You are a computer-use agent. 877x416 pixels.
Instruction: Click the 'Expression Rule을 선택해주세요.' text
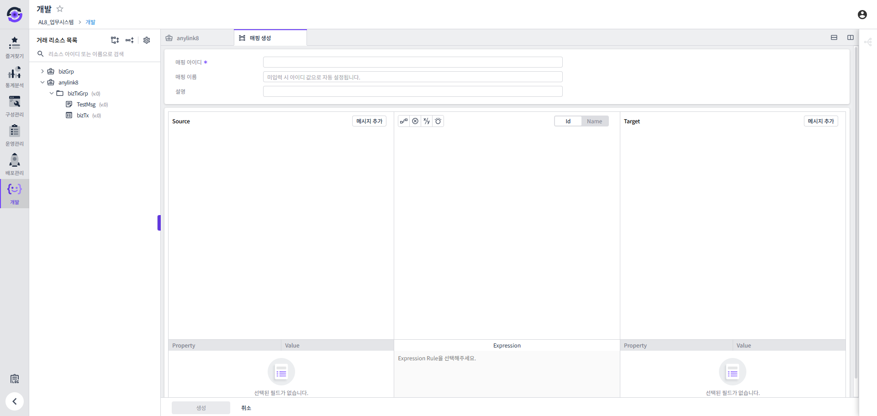point(437,358)
